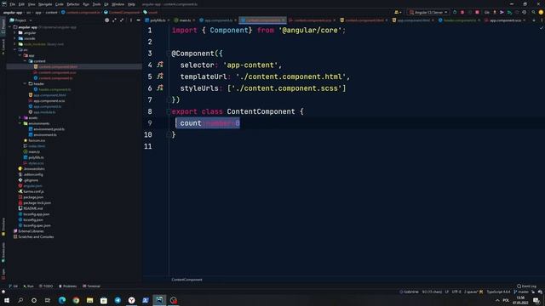Viewport: 545px width, 306px height.
Task: Select package.json in project tree
Action: point(33,197)
